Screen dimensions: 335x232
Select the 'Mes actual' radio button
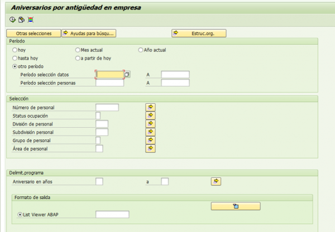(x=78, y=50)
